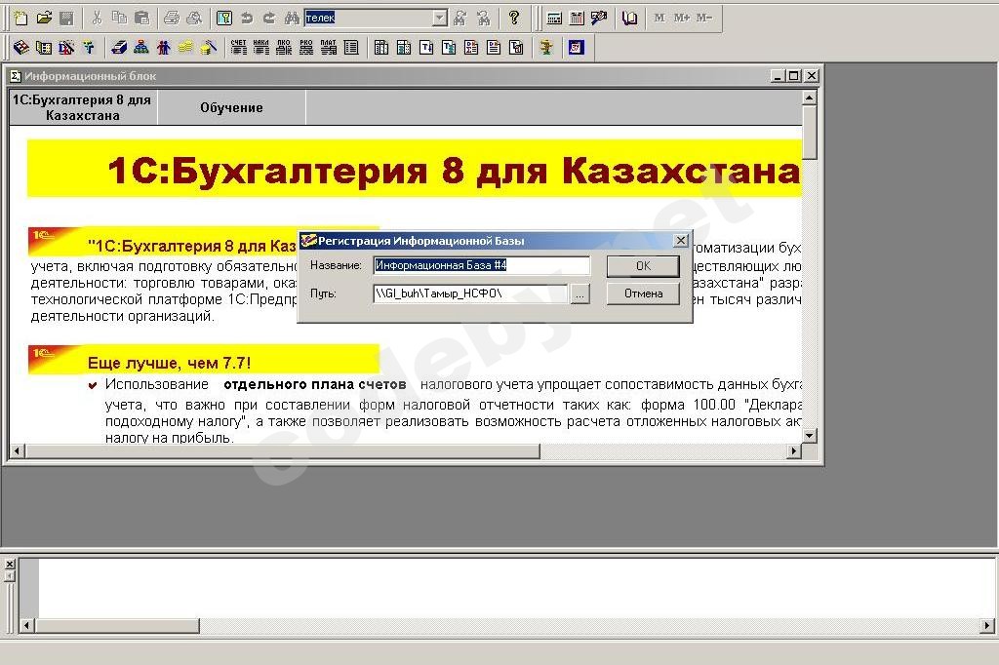
Task: Select the 1С:Бухгалтерия 8 для Казахстана tab
Action: tap(83, 107)
